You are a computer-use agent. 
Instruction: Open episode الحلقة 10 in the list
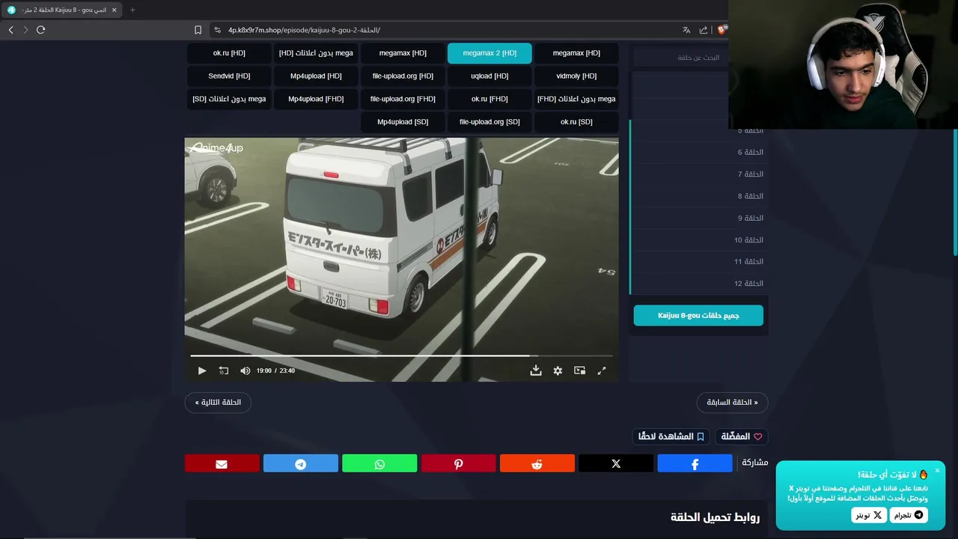[x=699, y=240]
